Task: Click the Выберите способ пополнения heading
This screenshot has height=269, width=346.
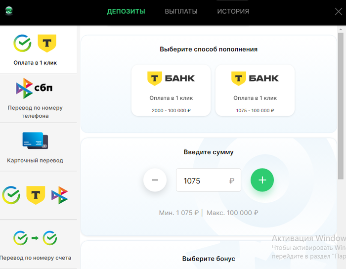Action: (x=209, y=49)
